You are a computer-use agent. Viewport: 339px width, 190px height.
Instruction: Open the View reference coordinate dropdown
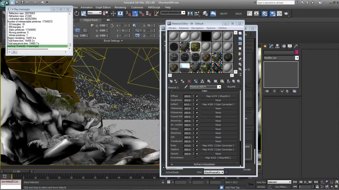click(x=94, y=13)
